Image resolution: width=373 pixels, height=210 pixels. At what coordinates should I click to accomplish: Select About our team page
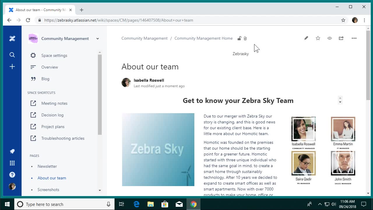pos(52,178)
